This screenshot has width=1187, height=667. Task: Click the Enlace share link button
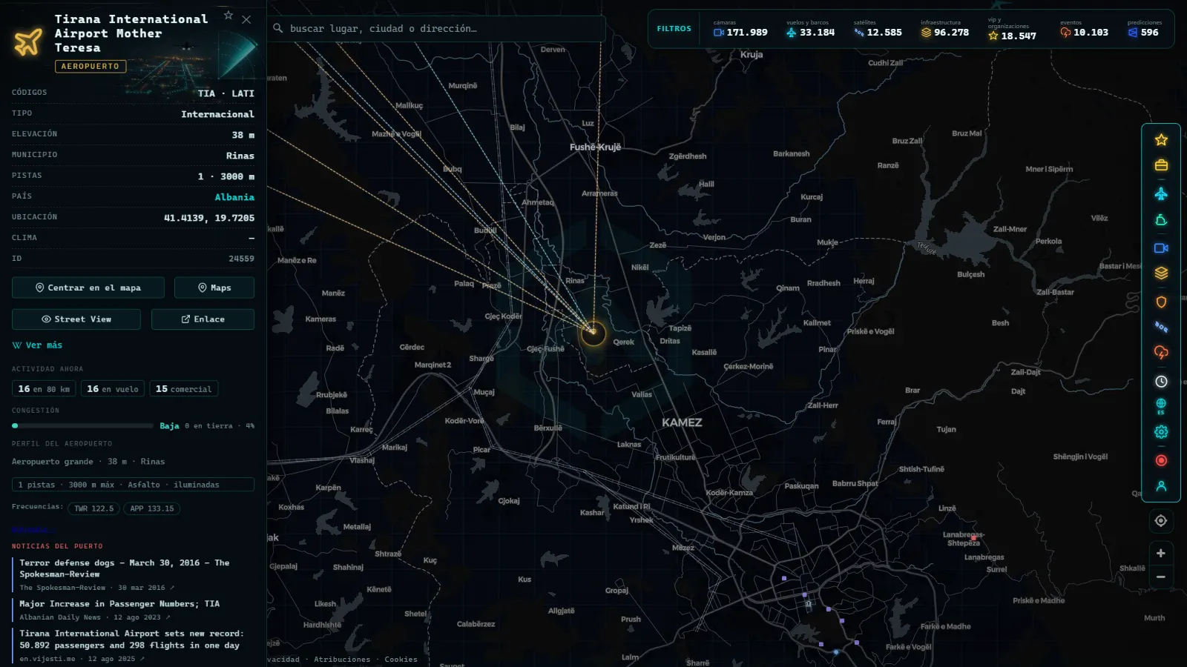click(x=203, y=319)
